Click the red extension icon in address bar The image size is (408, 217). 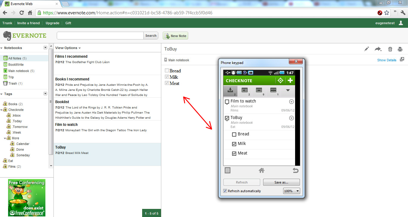click(x=380, y=13)
